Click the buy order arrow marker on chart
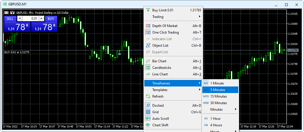The height and width of the screenshot is (132, 304). coord(120,54)
